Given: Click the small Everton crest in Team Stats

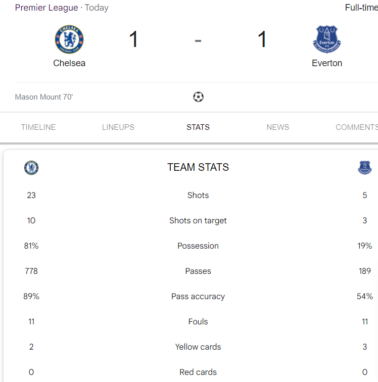Looking at the screenshot, I should (364, 168).
